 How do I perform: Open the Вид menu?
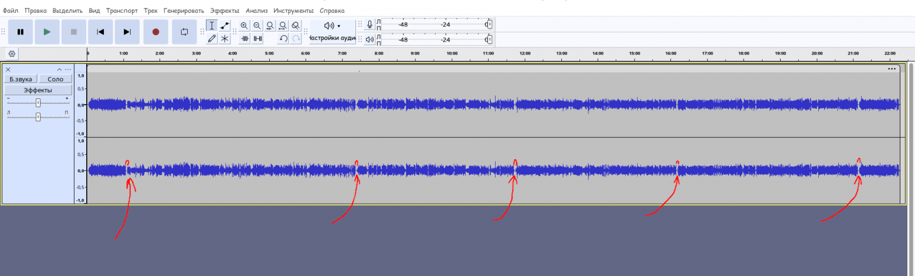[94, 11]
